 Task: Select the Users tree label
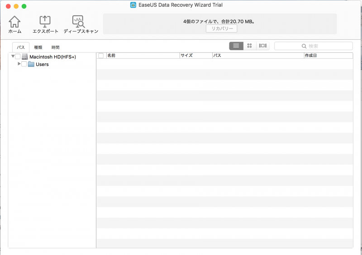(x=42, y=64)
